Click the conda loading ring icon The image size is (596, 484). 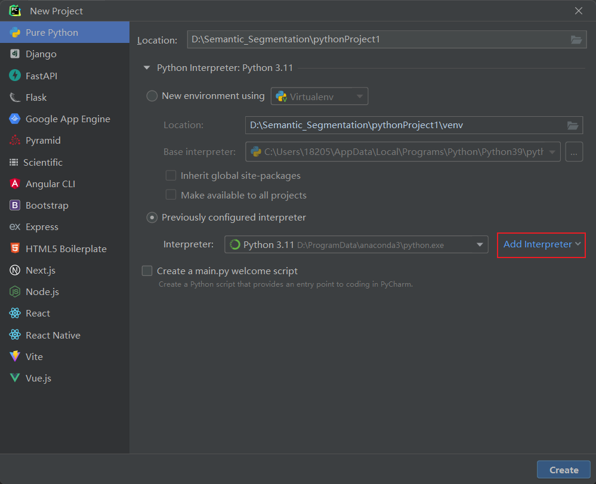point(235,244)
